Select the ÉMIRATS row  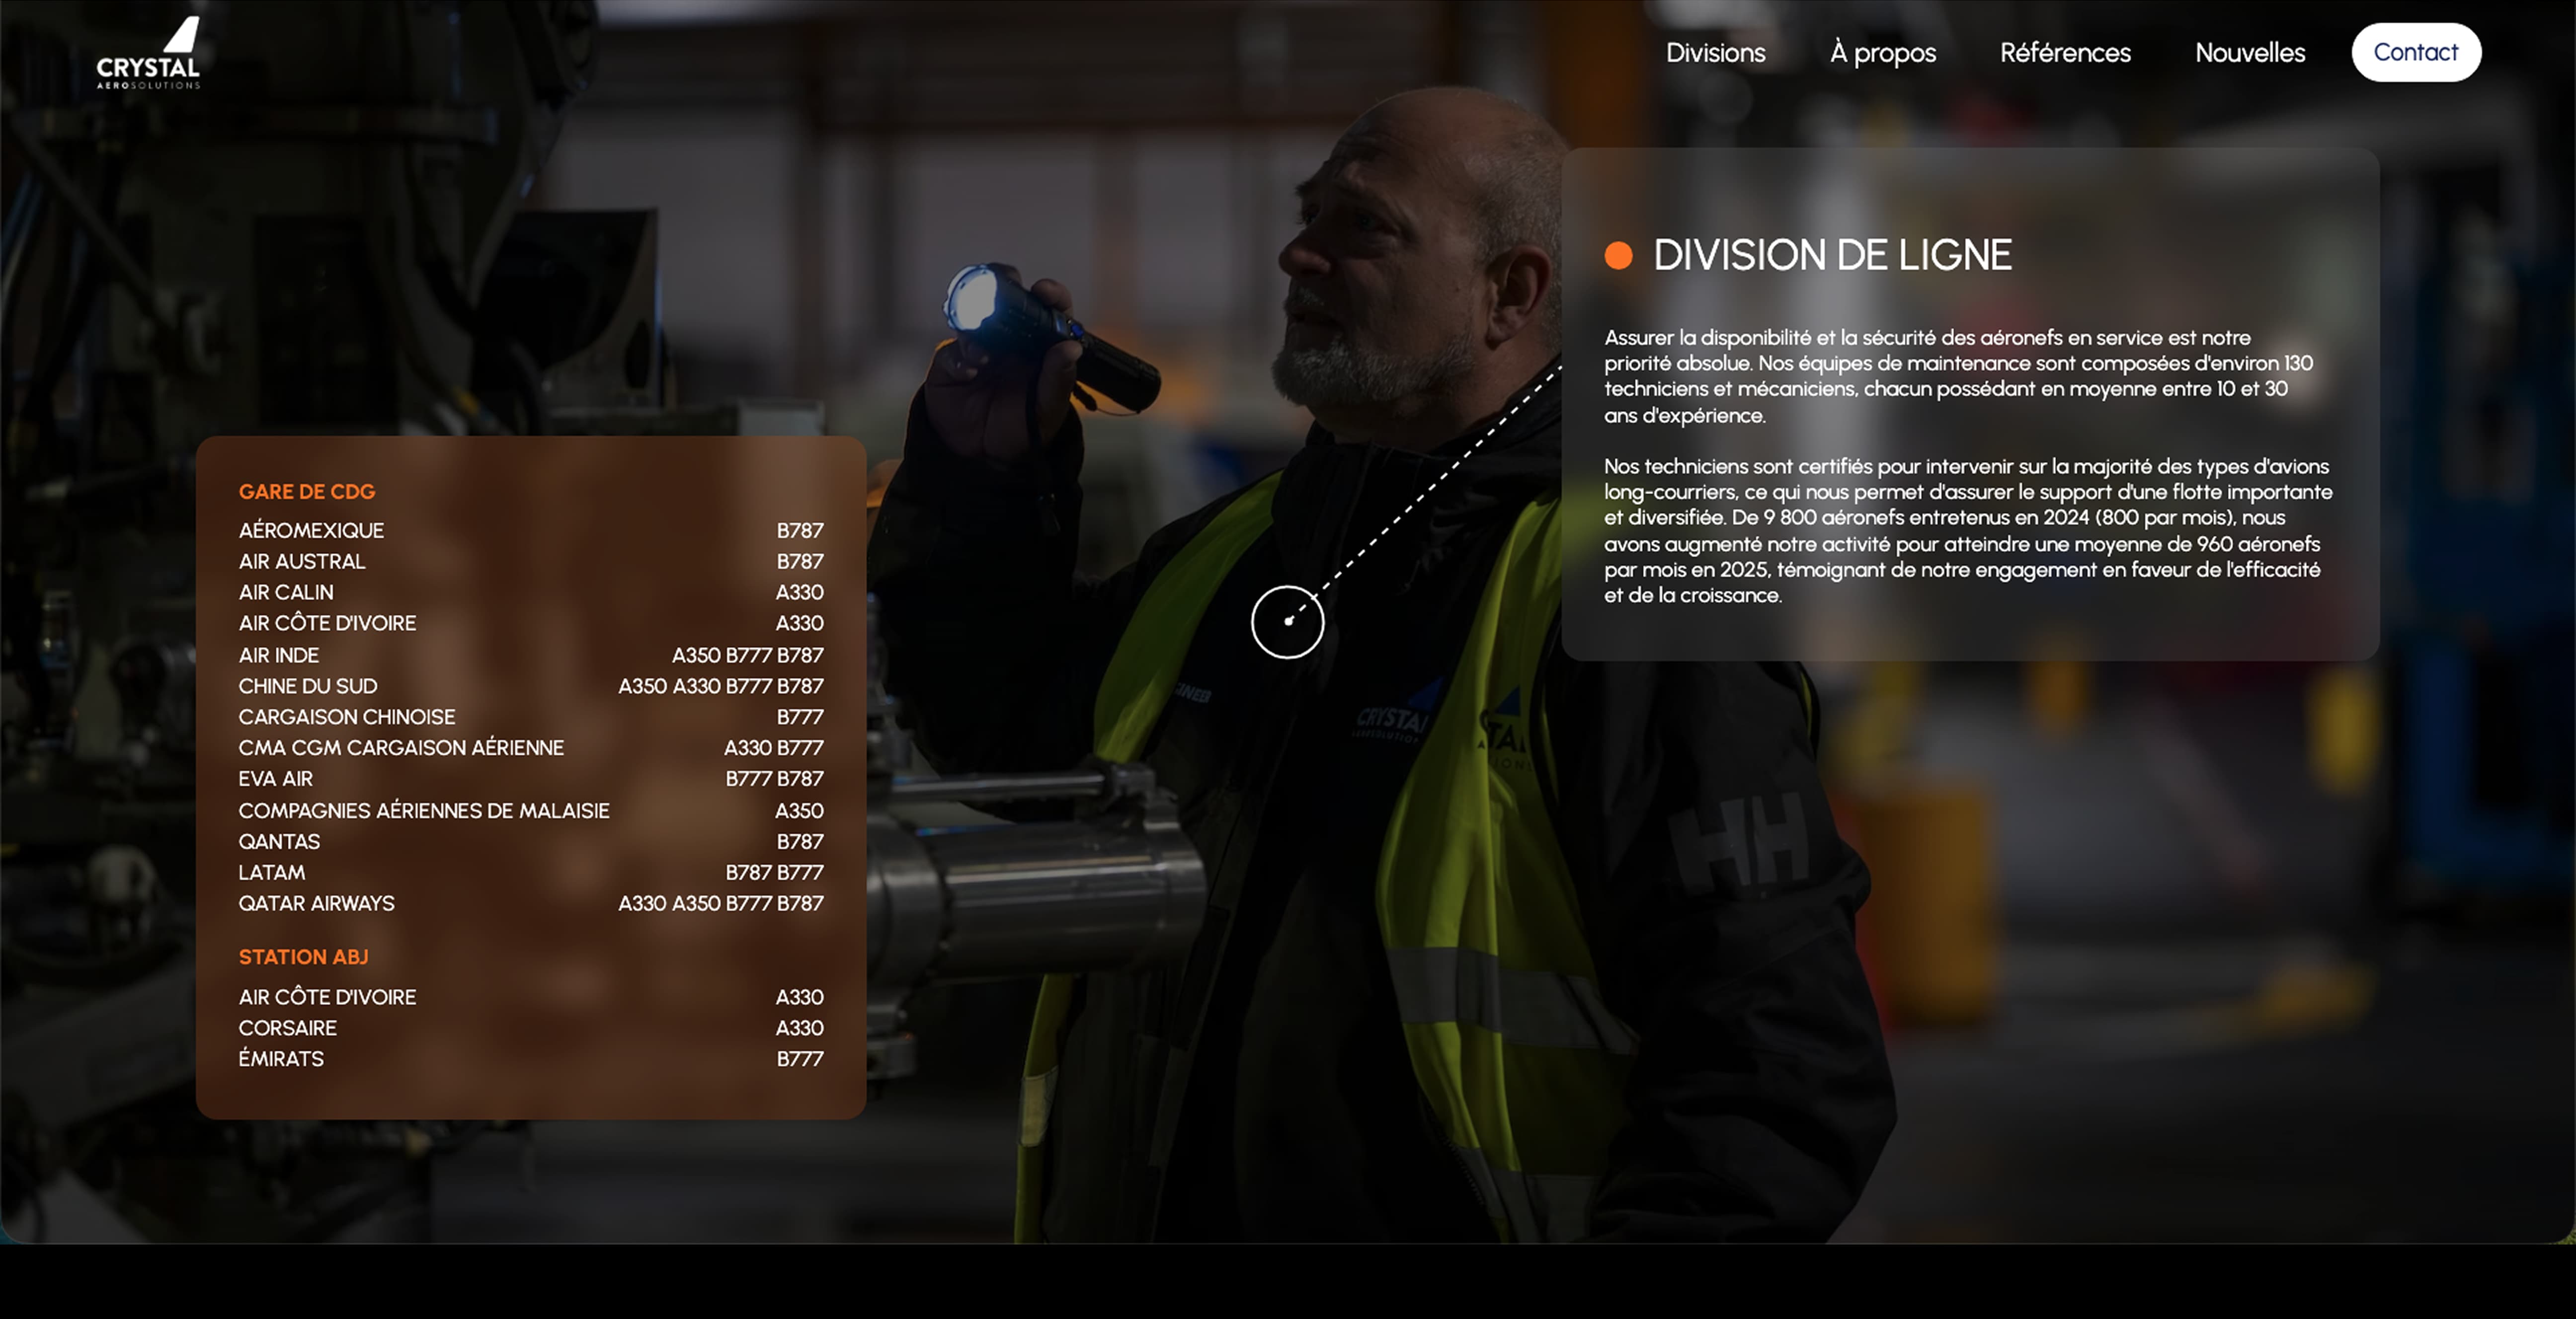(531, 1059)
